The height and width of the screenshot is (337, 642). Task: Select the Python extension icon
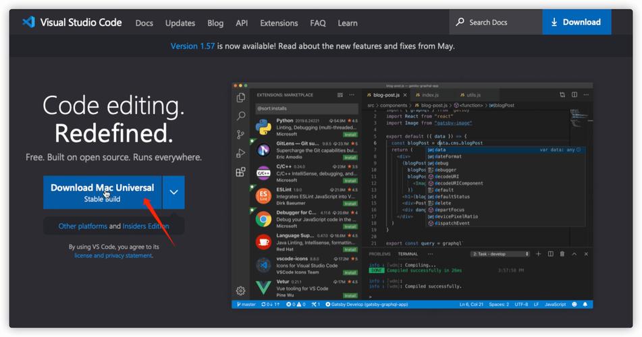263,127
